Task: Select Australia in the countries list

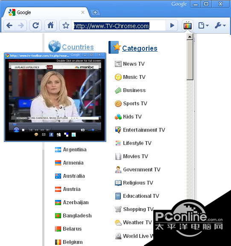Action: coord(74,176)
